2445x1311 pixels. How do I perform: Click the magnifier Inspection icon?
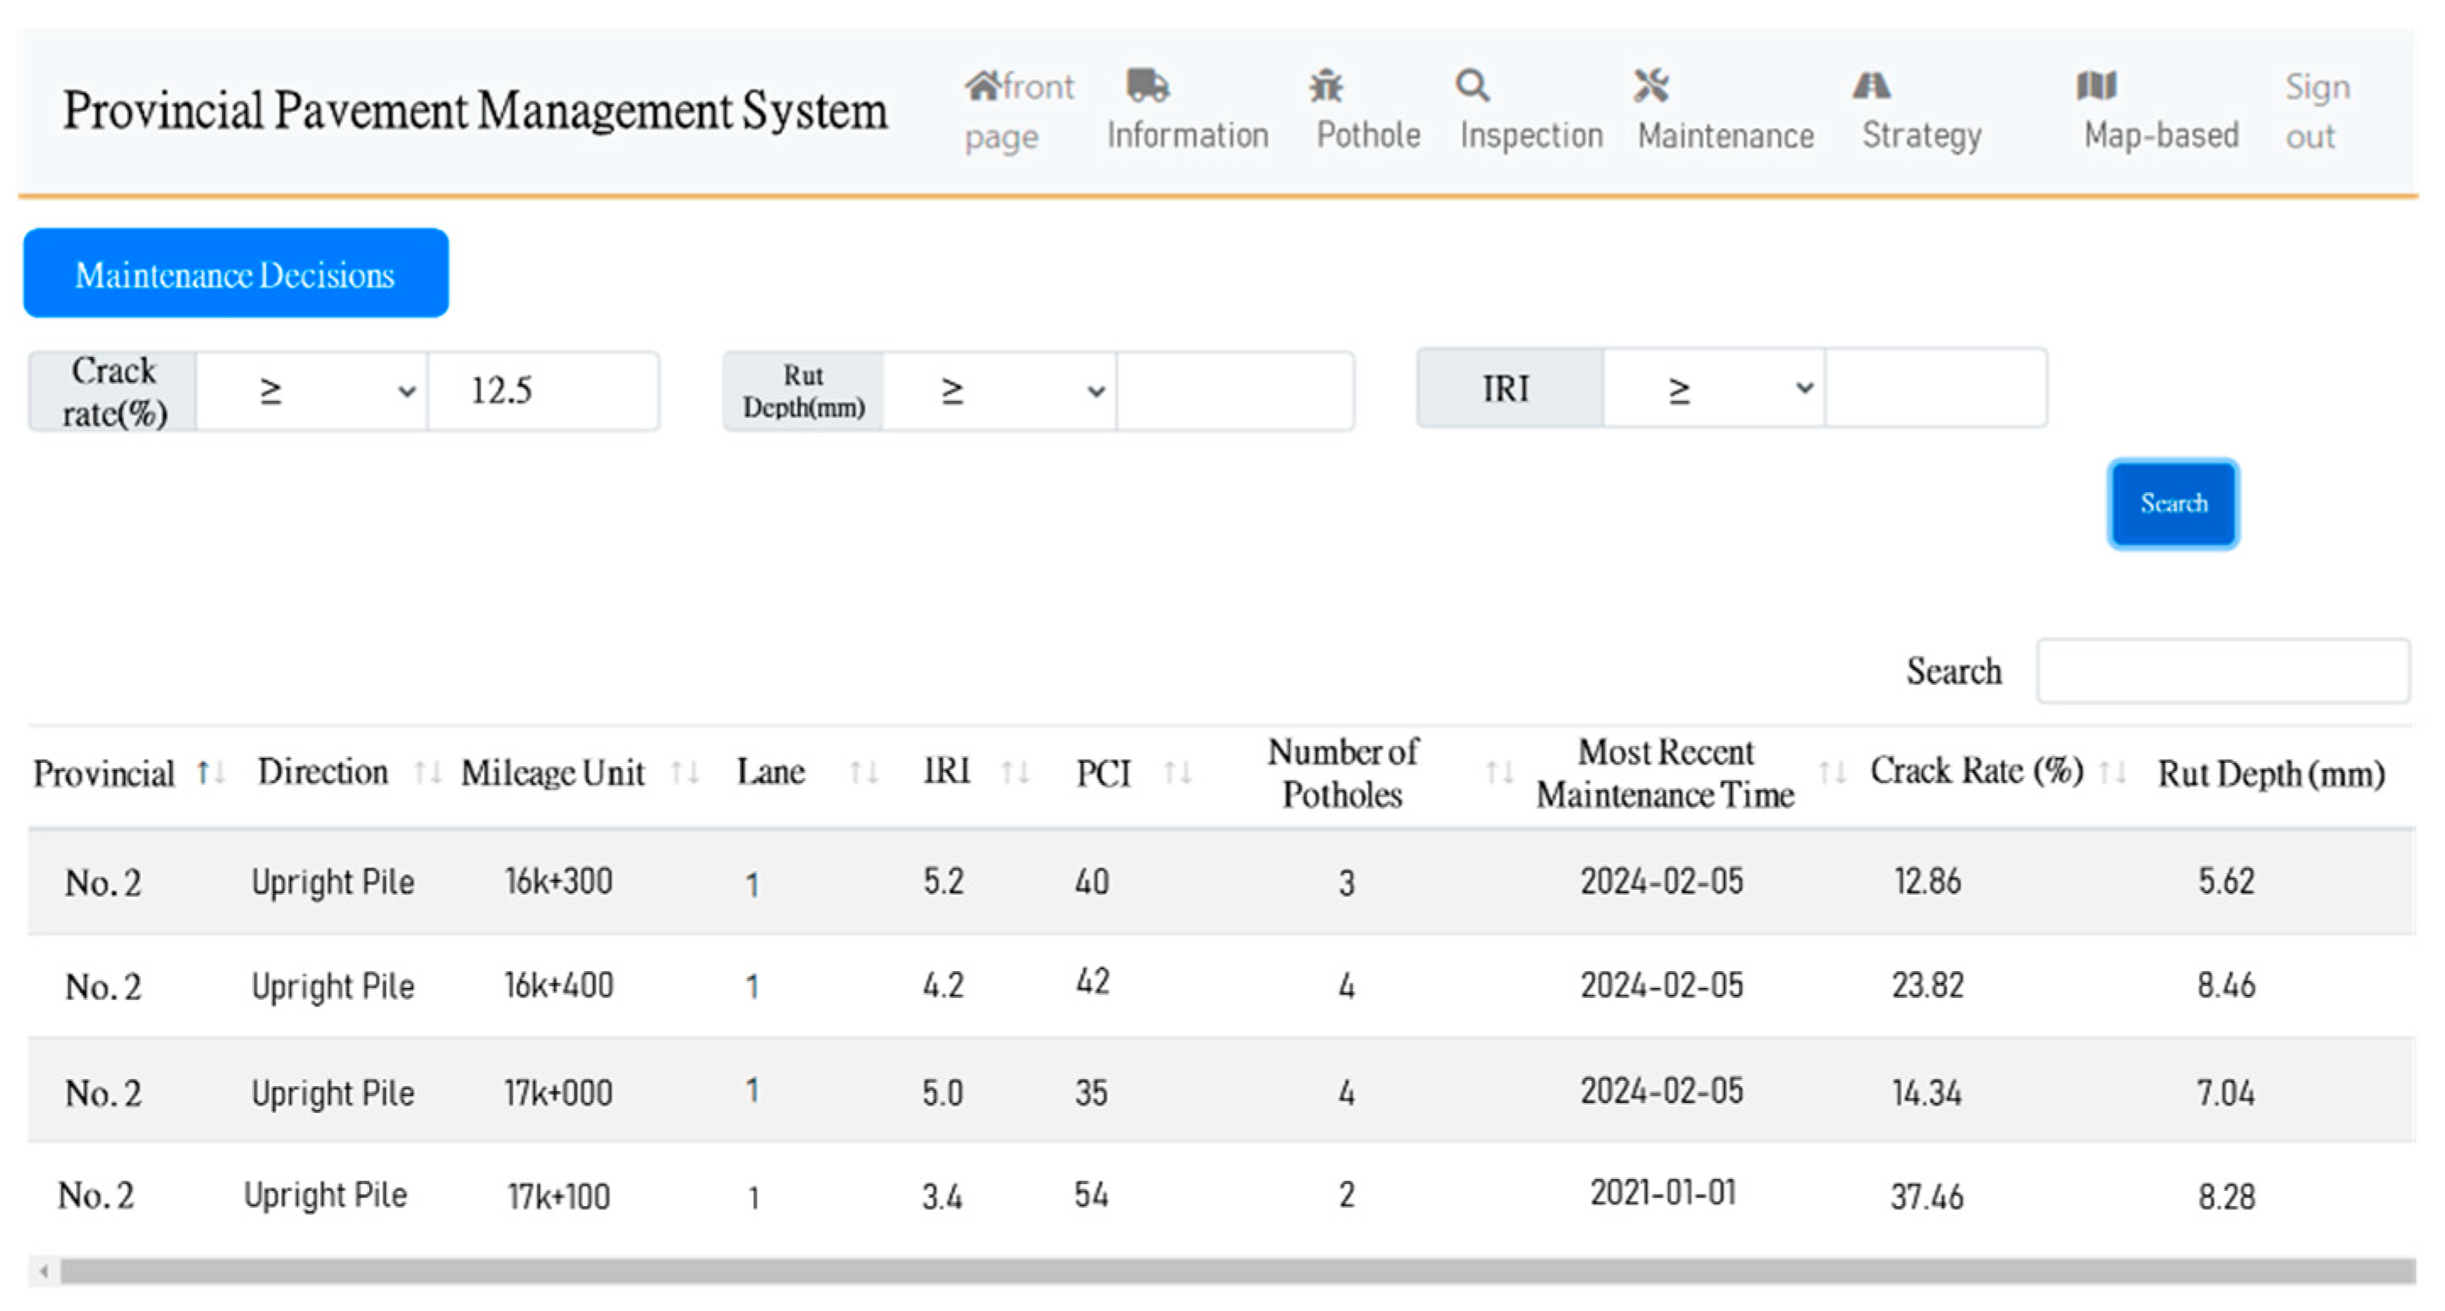[1472, 85]
